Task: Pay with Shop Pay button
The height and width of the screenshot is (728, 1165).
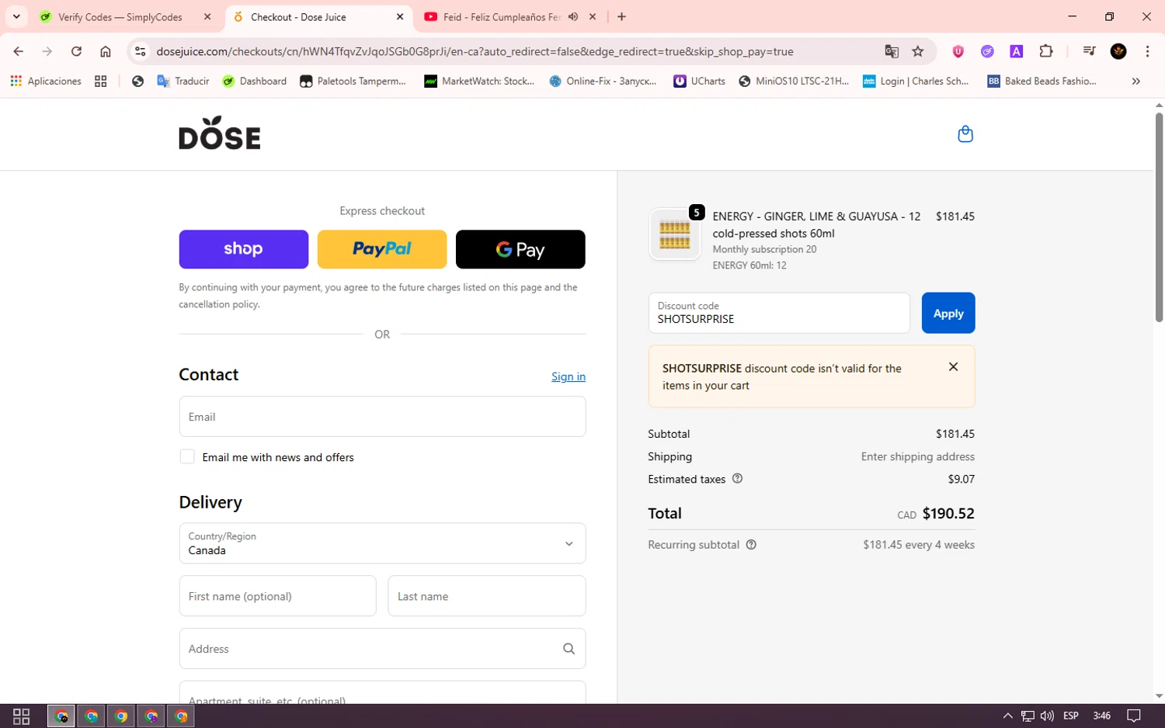Action: point(244,249)
